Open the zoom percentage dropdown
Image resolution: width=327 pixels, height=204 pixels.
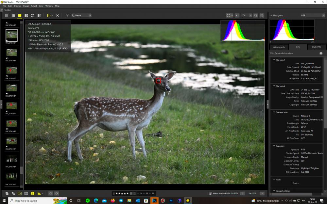click(x=251, y=15)
